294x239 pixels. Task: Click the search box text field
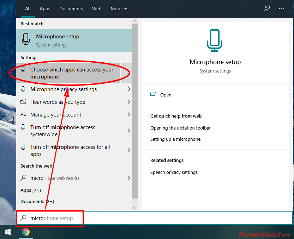click(155, 218)
